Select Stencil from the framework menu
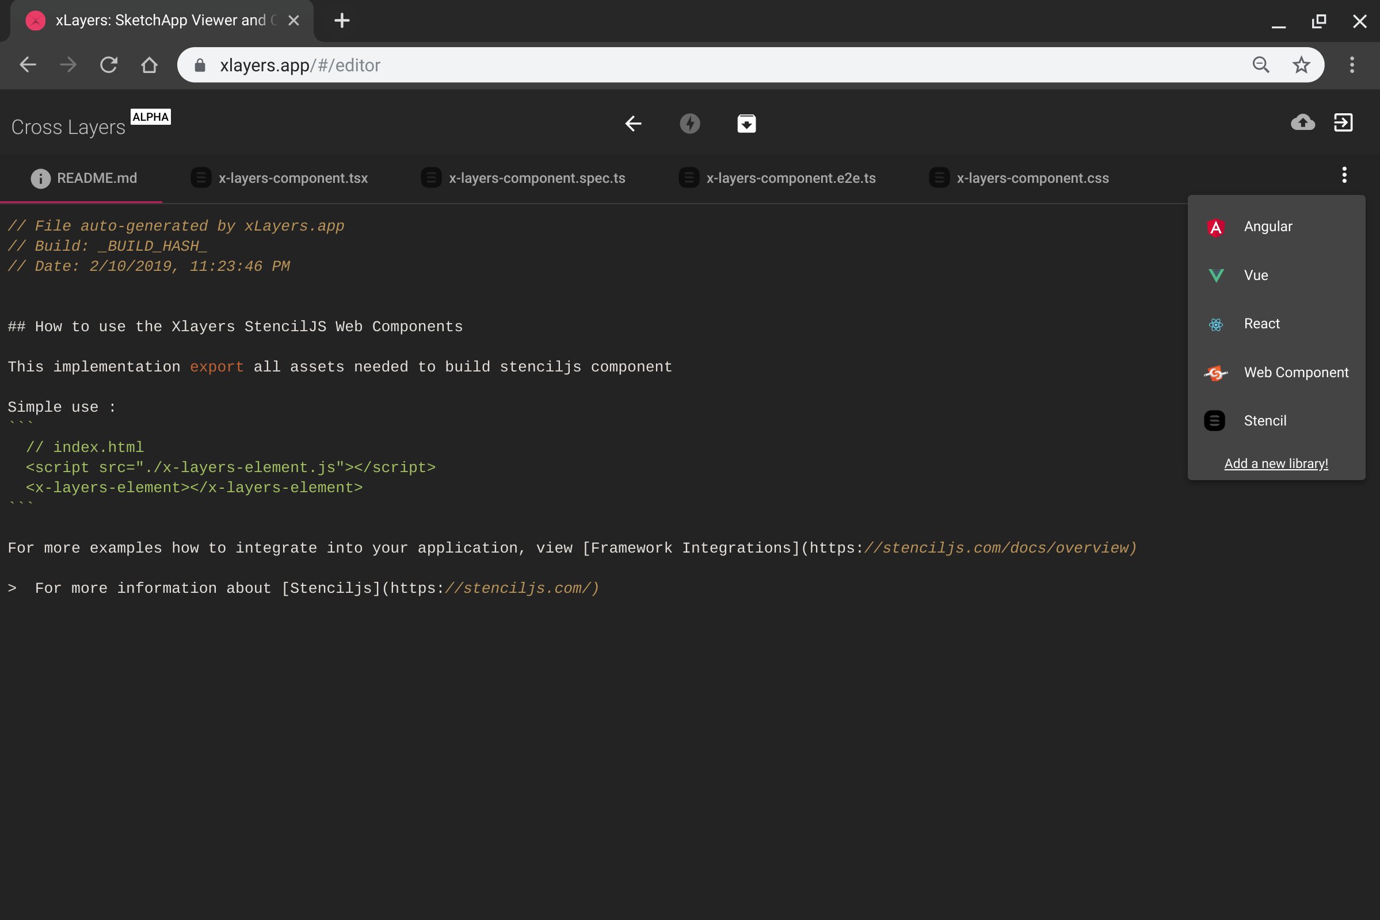The height and width of the screenshot is (920, 1380). pyautogui.click(x=1276, y=421)
